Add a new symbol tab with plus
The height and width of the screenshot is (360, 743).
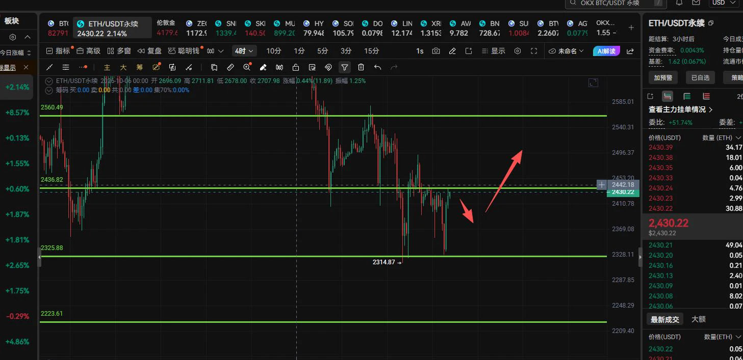point(631,27)
